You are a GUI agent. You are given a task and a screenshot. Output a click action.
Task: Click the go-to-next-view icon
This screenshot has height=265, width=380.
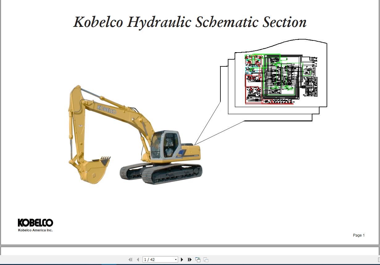tap(206, 260)
